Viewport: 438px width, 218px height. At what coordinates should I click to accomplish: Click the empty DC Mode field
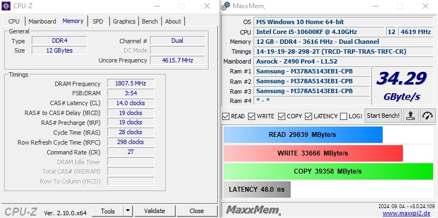point(177,50)
